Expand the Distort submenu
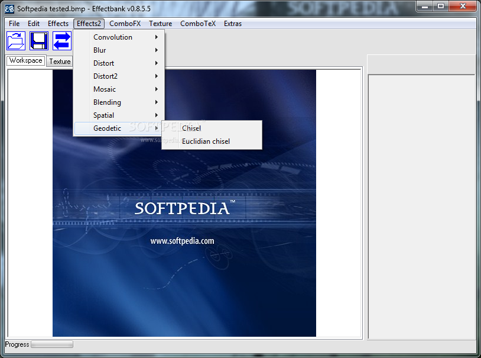This screenshot has height=358, width=481. [x=119, y=63]
